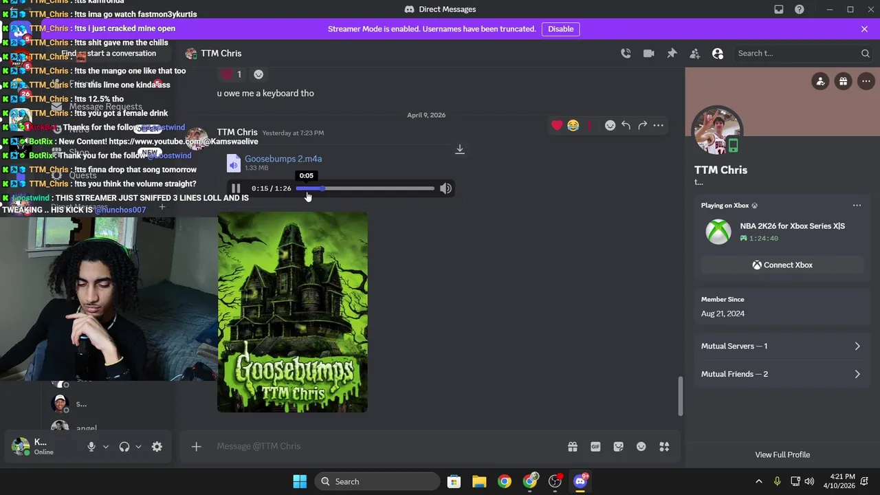
Task: Open the emoji picker in the message bar
Action: click(641, 446)
